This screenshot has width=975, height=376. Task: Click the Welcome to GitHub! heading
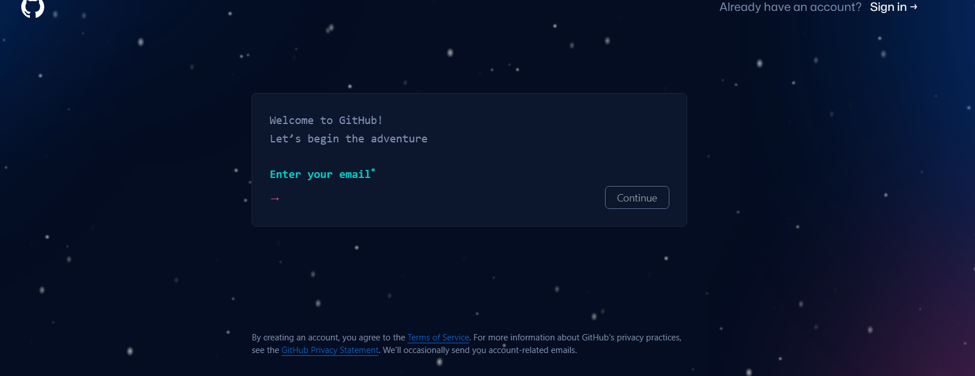326,120
